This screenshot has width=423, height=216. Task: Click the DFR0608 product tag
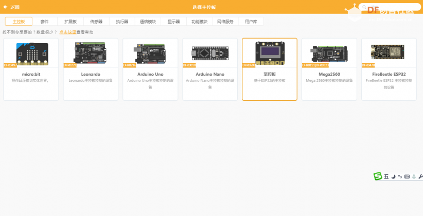(x=249, y=65)
